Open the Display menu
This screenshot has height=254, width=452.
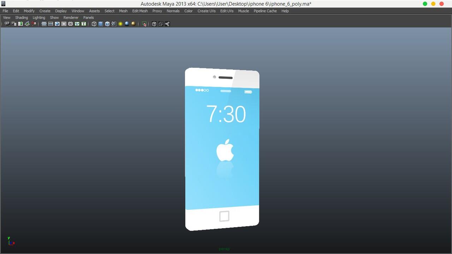[61, 11]
